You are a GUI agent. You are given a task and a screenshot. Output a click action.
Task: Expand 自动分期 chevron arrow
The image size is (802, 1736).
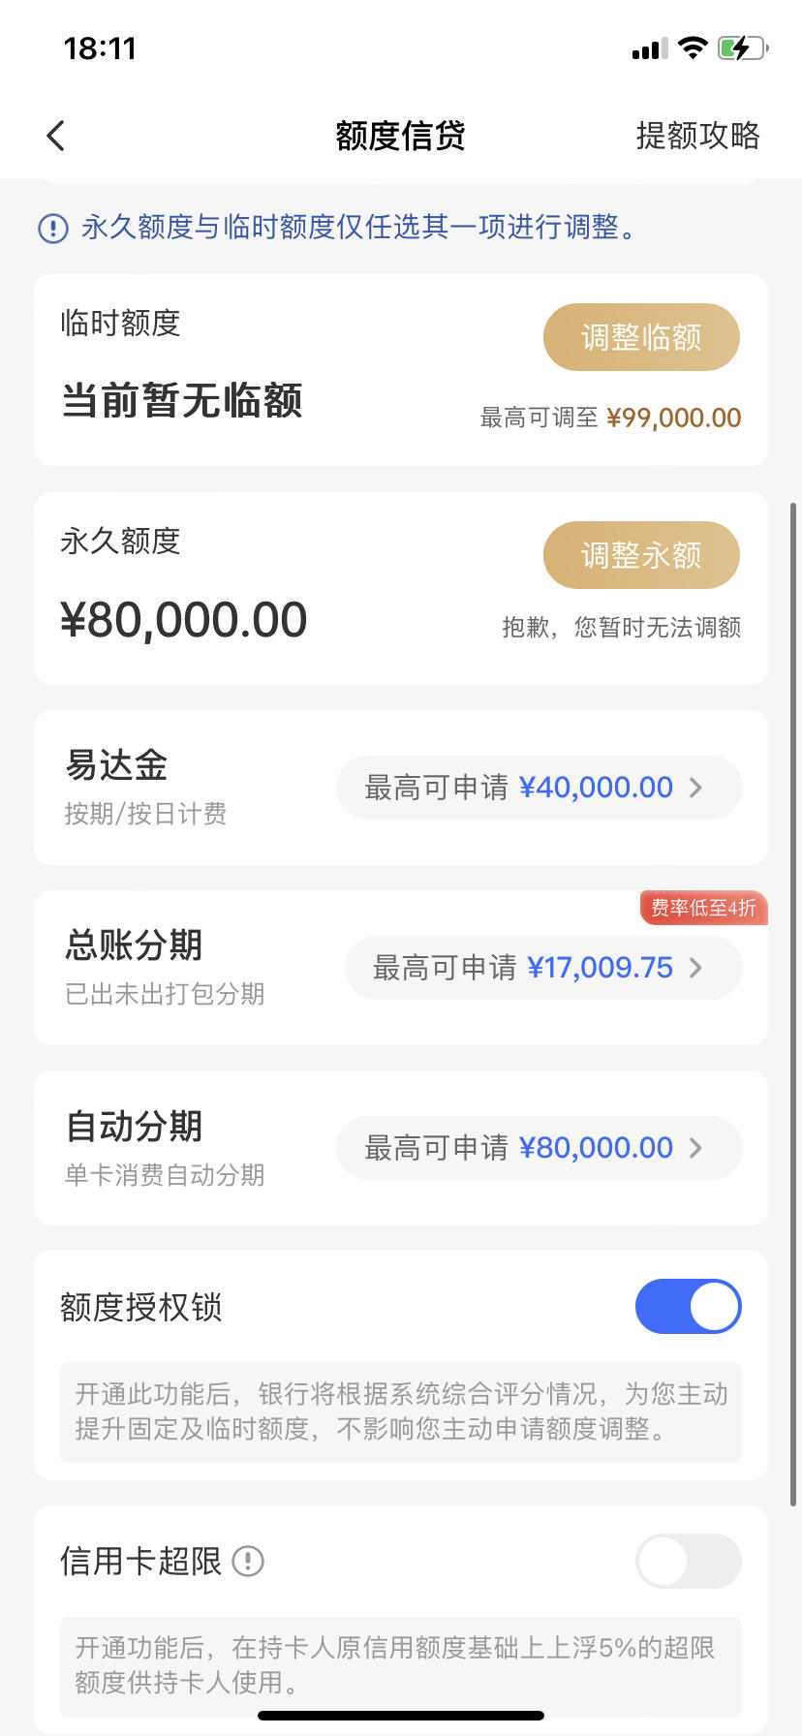(x=695, y=1148)
